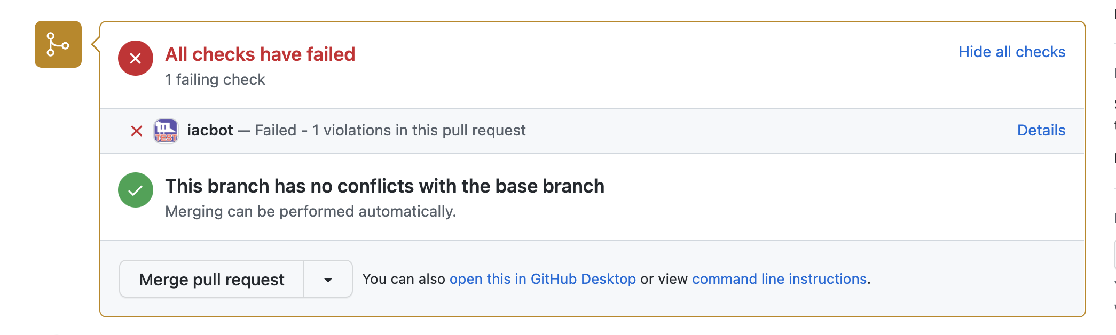1116x335 pixels.
Task: Click the green conflict-free checkmark icon
Action: coord(136,190)
